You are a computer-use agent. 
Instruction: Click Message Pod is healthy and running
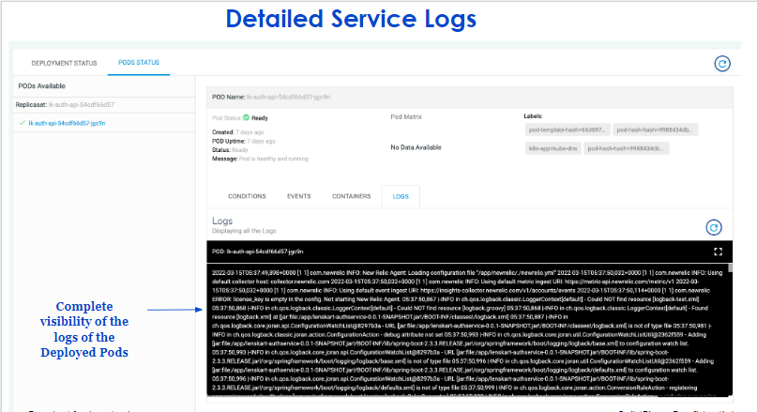click(260, 159)
